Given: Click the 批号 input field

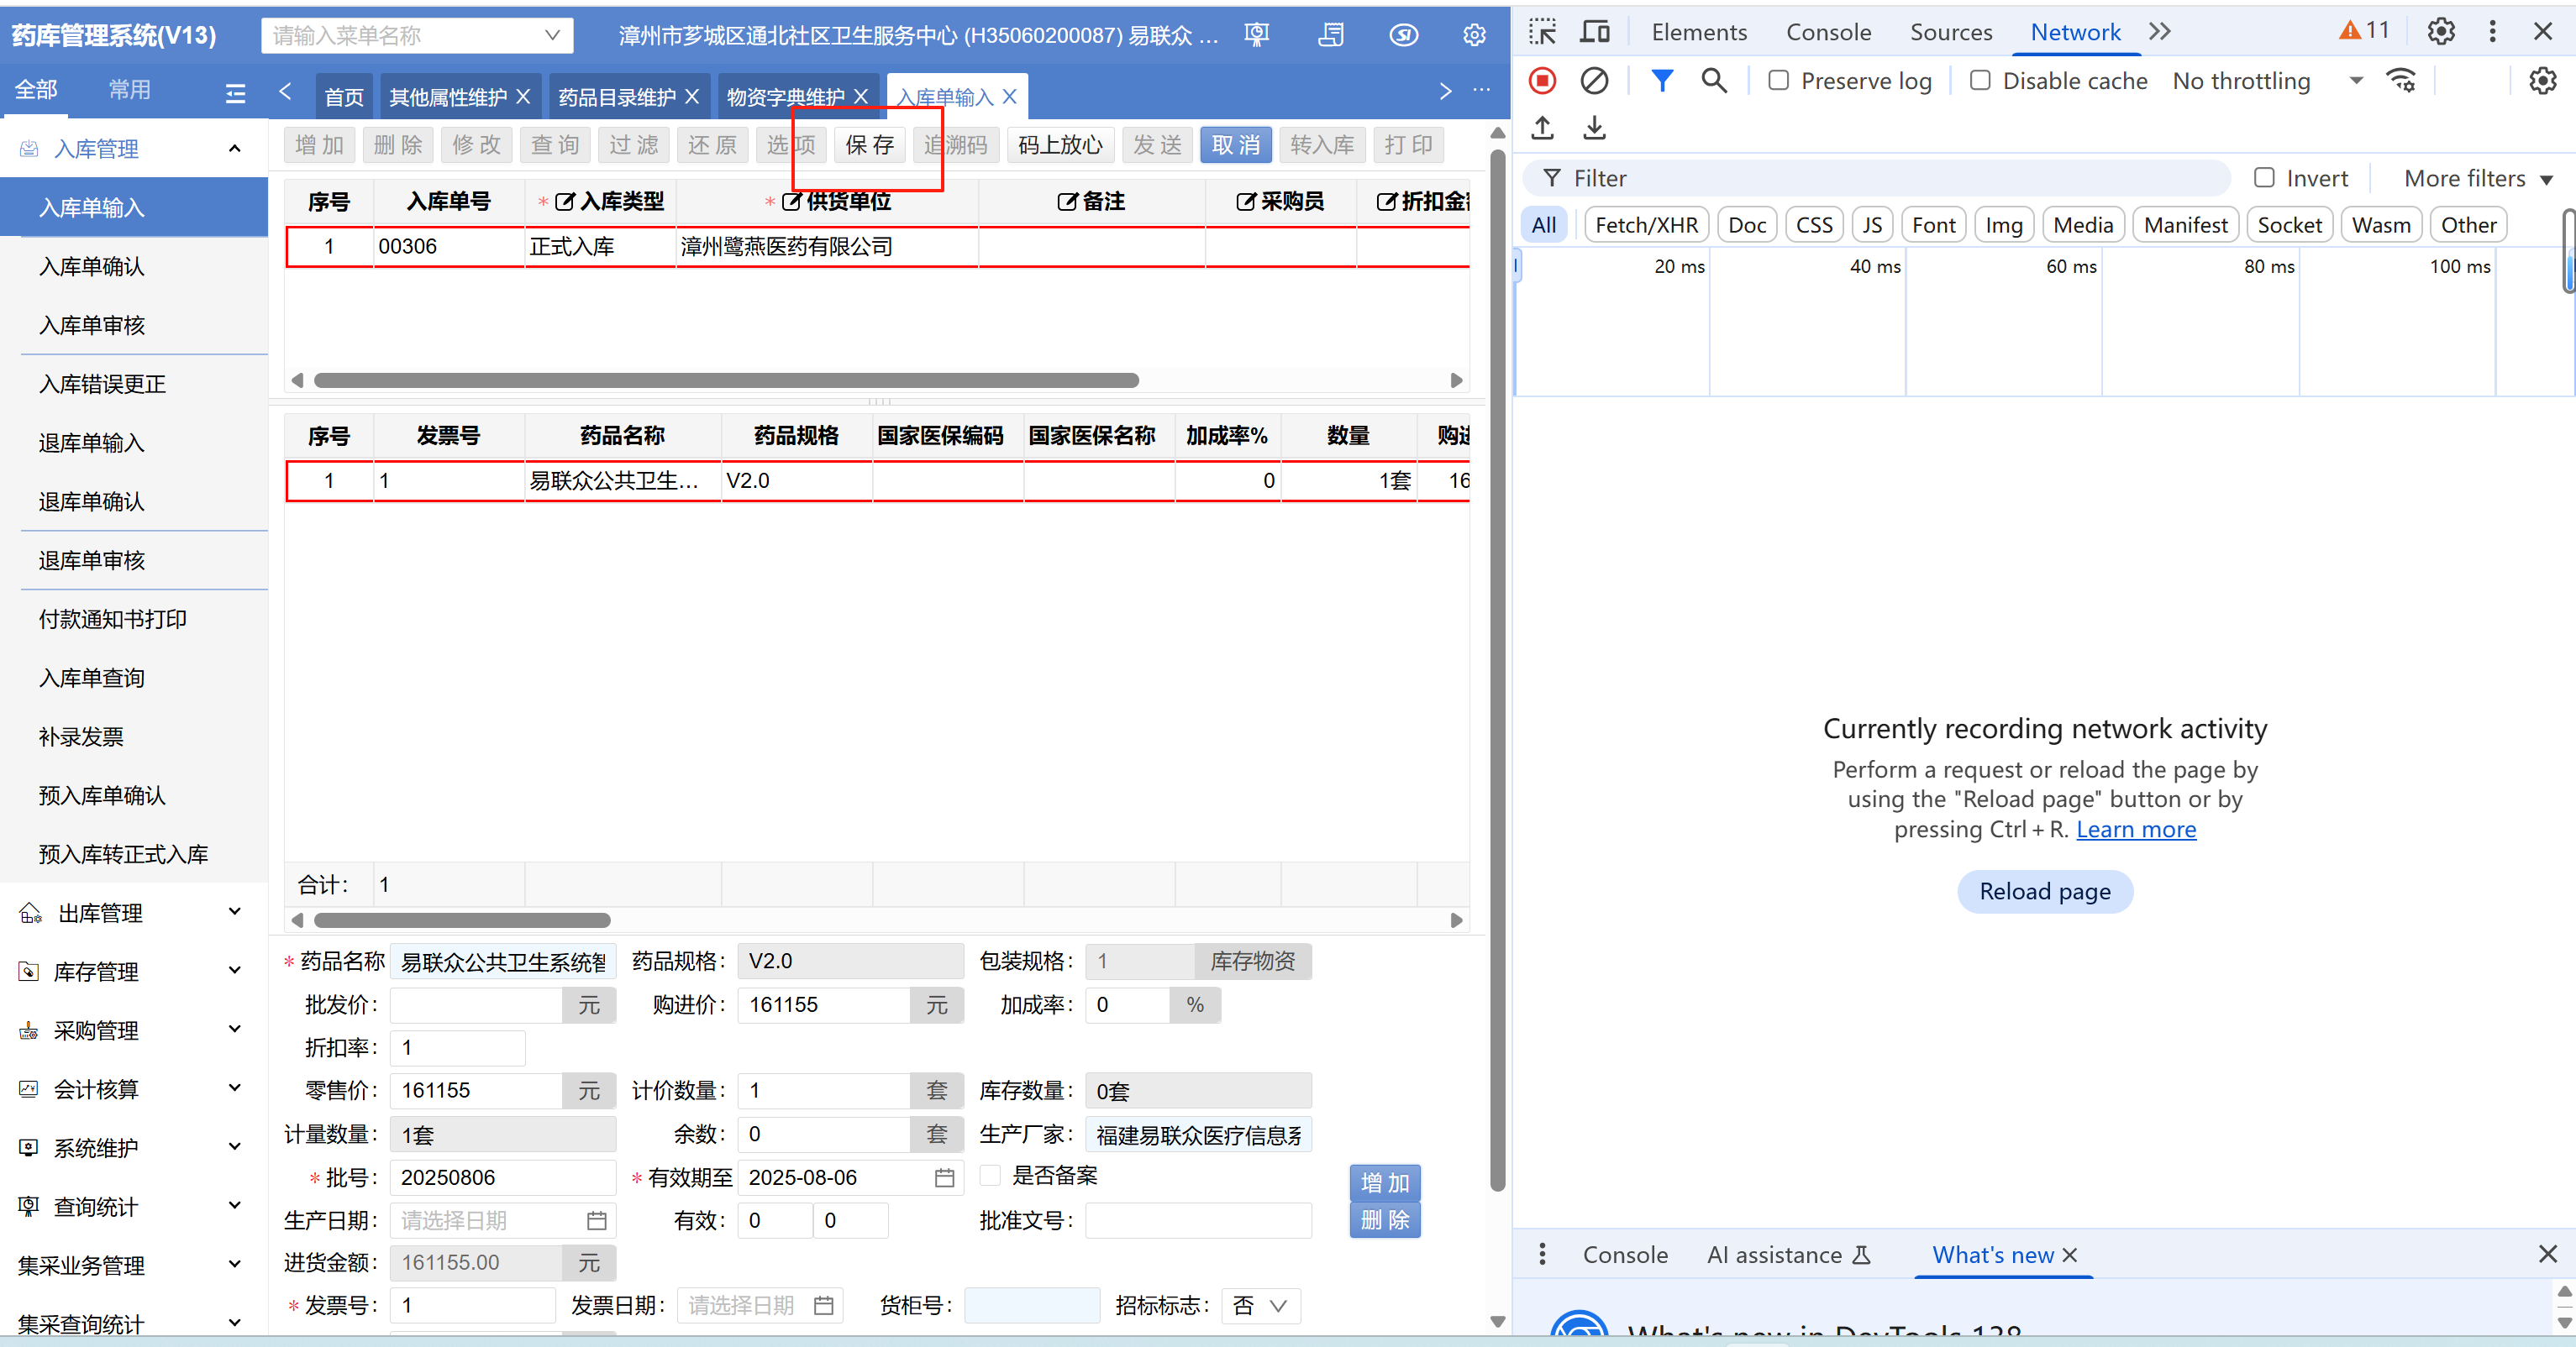Looking at the screenshot, I should [x=502, y=1177].
